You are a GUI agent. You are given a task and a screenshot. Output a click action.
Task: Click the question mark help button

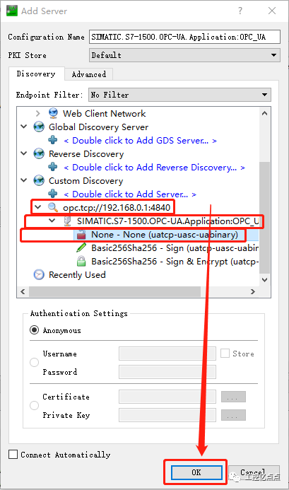point(240,11)
